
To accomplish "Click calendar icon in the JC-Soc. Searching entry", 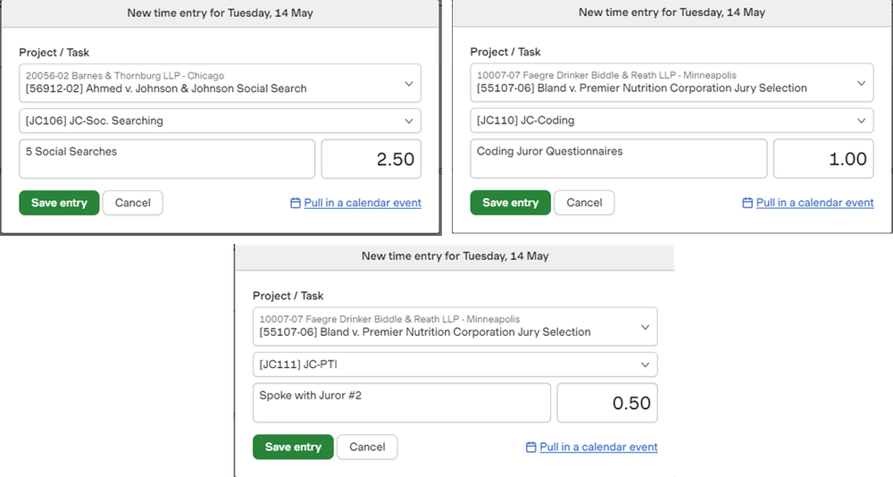I will 296,204.
